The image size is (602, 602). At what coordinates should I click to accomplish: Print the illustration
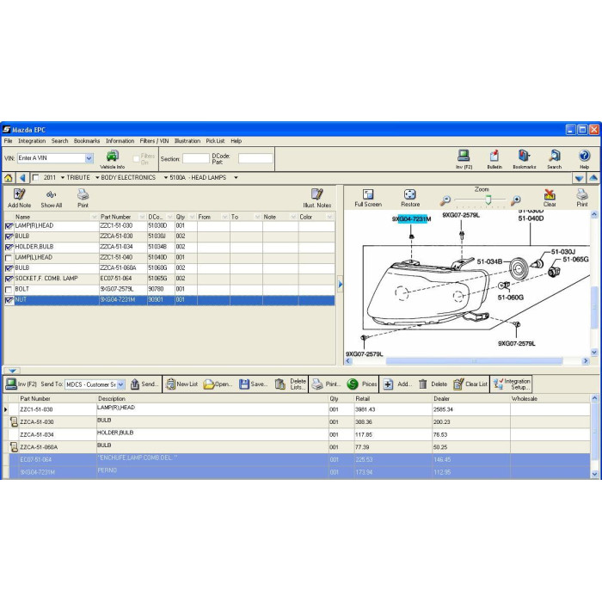pos(582,198)
